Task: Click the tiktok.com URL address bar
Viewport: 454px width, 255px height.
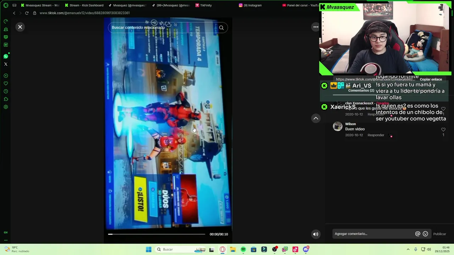Action: click(x=84, y=13)
